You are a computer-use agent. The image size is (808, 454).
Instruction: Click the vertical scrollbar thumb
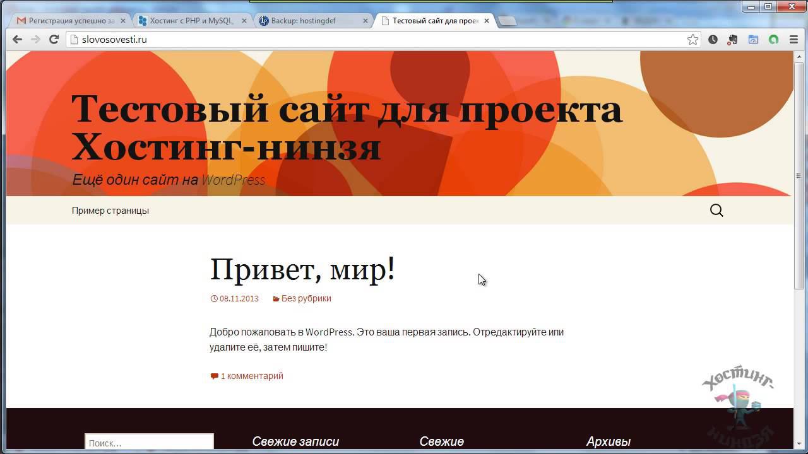pos(798,175)
